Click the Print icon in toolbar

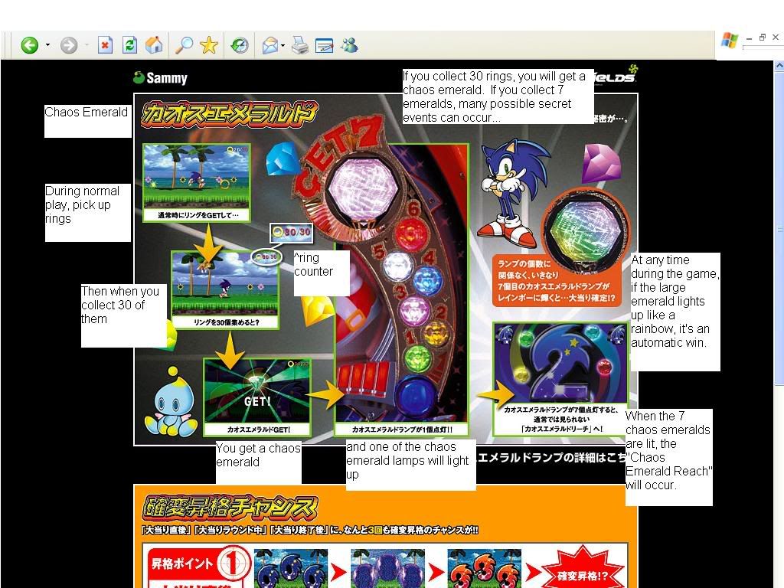[300, 46]
